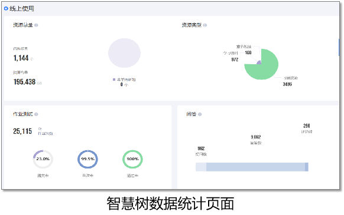Click the light left segment of the 问答 bar
The image size is (344, 215).
tap(201, 167)
